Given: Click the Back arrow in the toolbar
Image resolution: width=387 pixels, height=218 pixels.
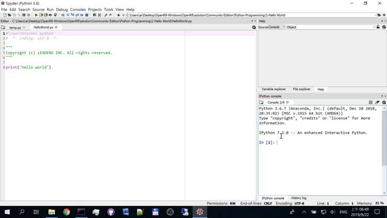Looking at the screenshot, I should coord(119,15).
